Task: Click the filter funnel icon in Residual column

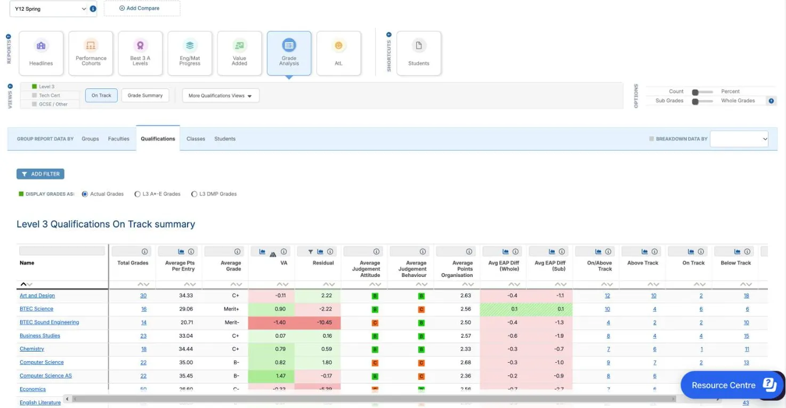Action: pos(311,251)
